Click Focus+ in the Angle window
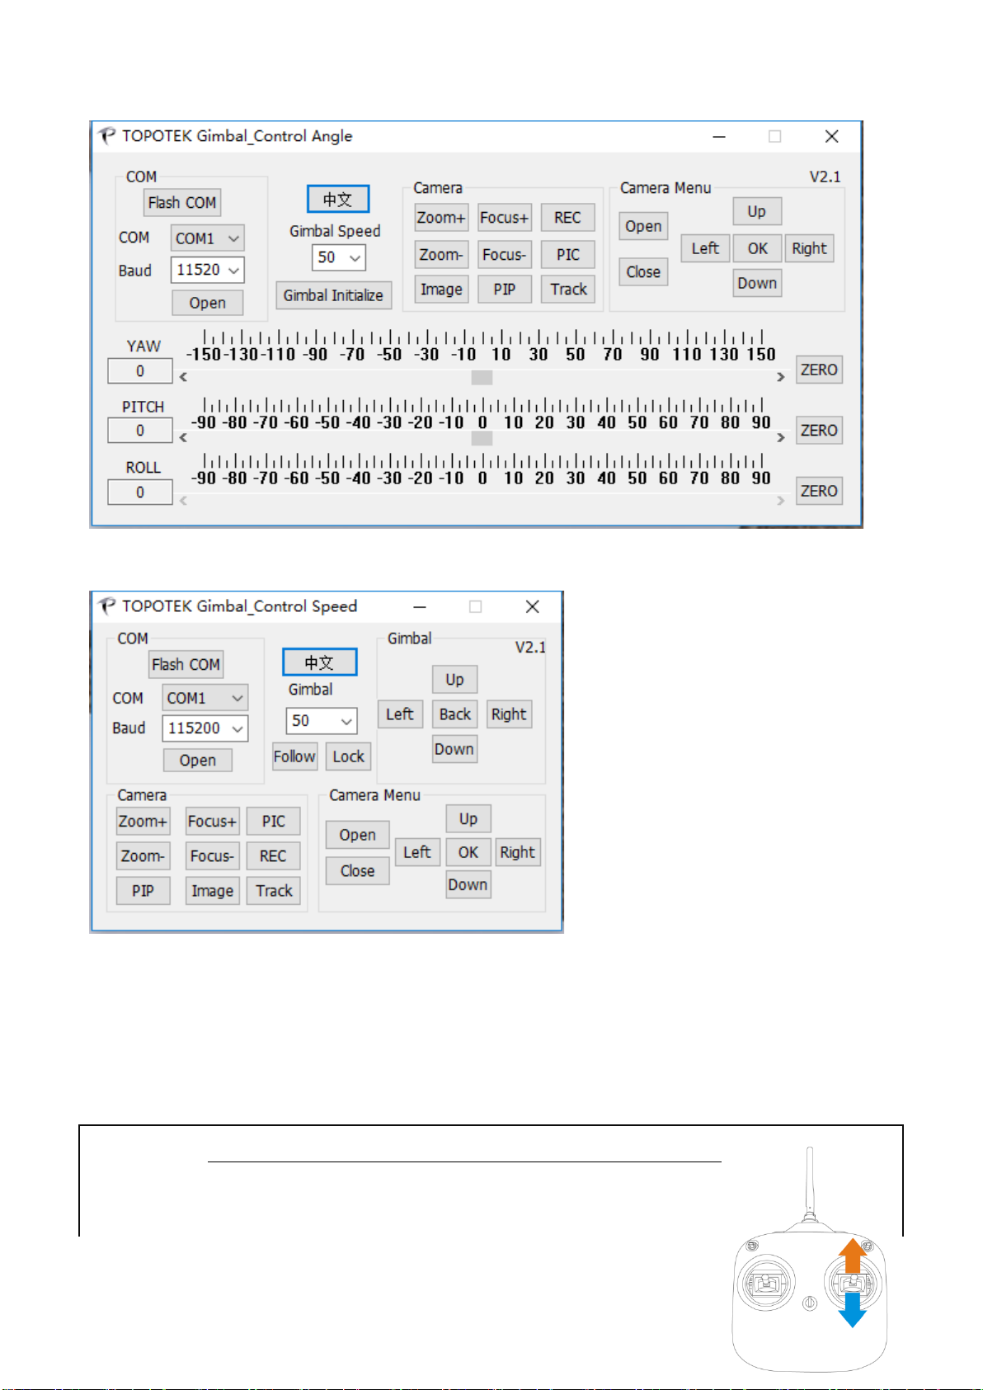The width and height of the screenshot is (983, 1390). tap(505, 218)
